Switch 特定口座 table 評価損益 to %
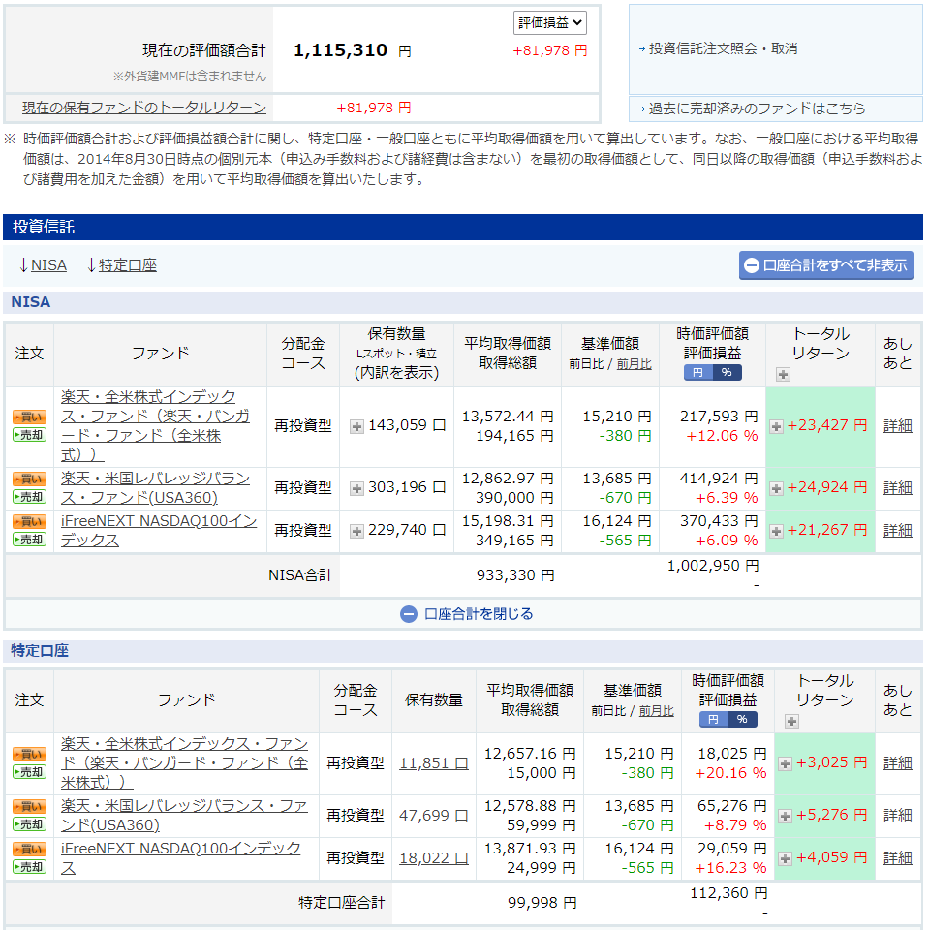 [743, 720]
